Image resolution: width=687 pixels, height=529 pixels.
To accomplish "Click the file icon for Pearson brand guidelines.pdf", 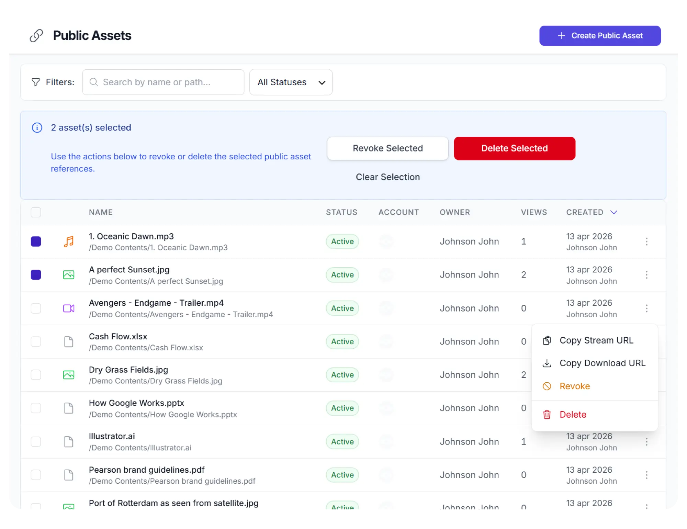I will tap(69, 475).
